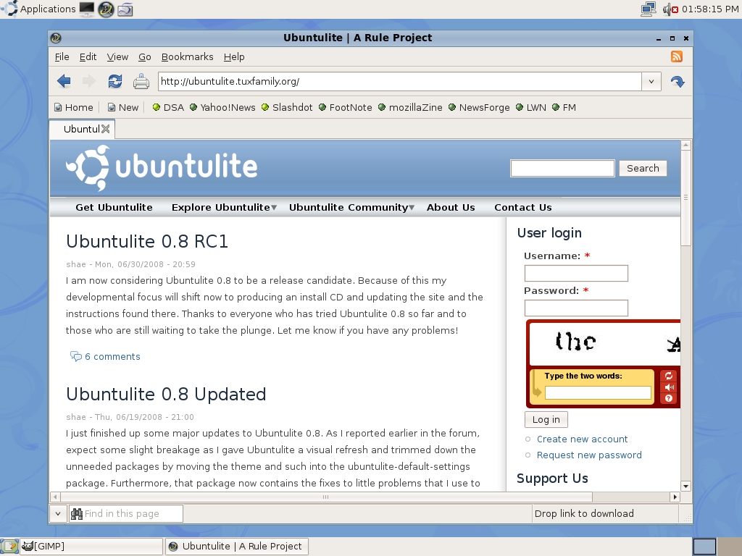Viewport: 742px width, 556px height.
Task: Expand the address bar history dropdown
Action: [651, 81]
